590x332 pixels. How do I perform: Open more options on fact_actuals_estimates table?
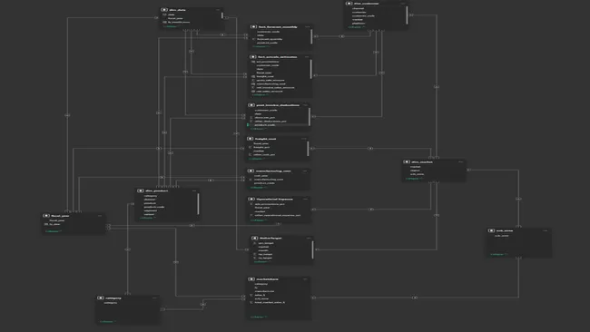coord(307,57)
